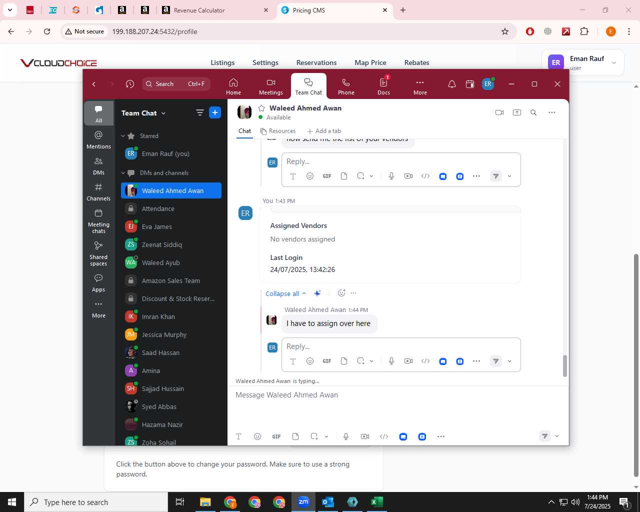The image size is (640, 512).
Task: Expand the Eman Rauf user dropdown on the page
Action: point(583,62)
